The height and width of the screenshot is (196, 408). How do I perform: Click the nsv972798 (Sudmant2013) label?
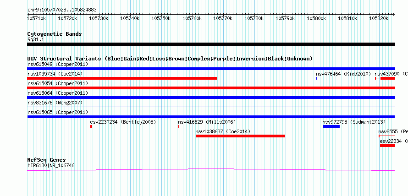click(x=354, y=122)
